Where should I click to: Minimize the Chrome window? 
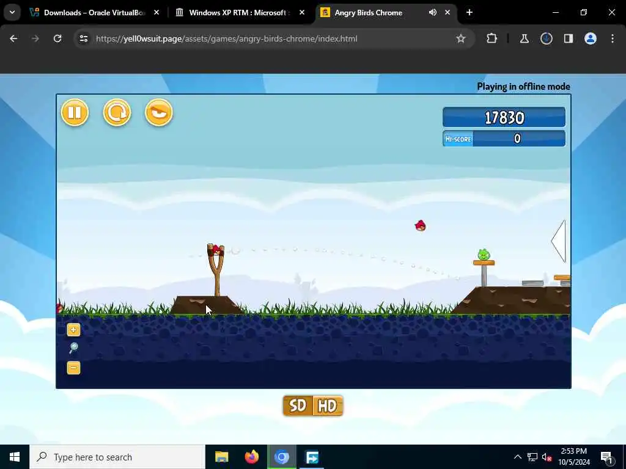(555, 13)
